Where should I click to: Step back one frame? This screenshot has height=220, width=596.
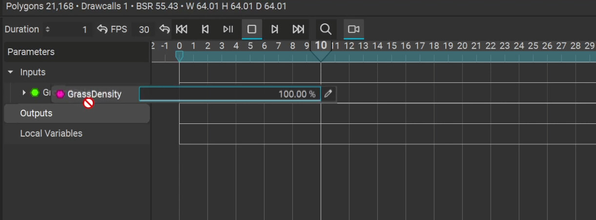coord(205,29)
